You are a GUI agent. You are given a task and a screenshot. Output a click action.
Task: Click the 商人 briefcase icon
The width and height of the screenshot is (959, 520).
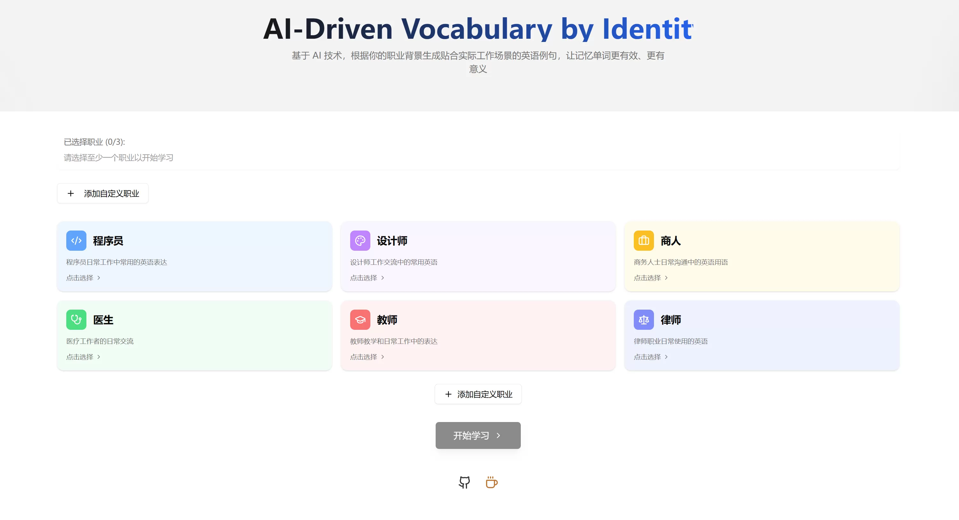643,240
